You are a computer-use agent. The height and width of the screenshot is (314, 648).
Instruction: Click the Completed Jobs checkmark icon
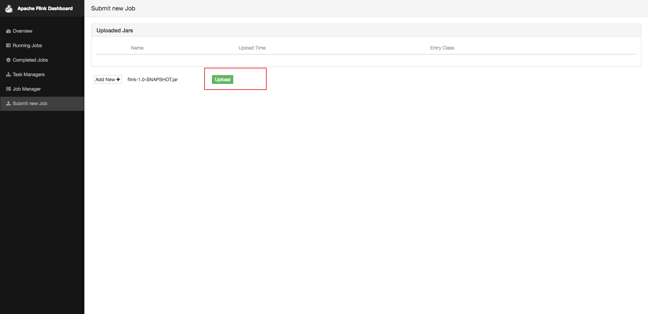(x=8, y=60)
